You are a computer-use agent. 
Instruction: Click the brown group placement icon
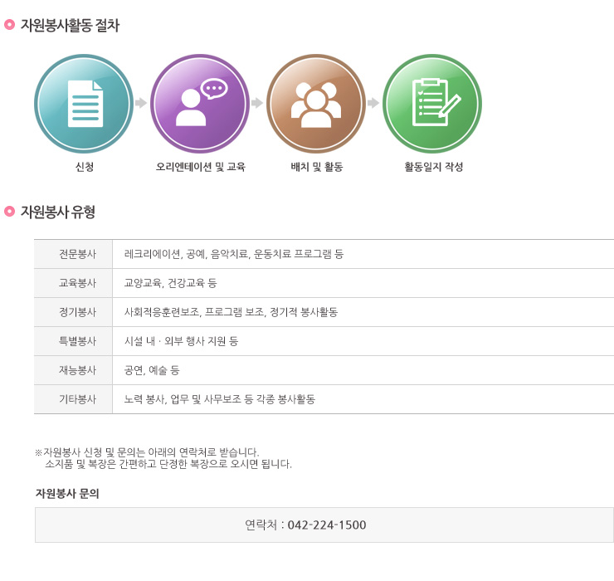tap(316, 104)
